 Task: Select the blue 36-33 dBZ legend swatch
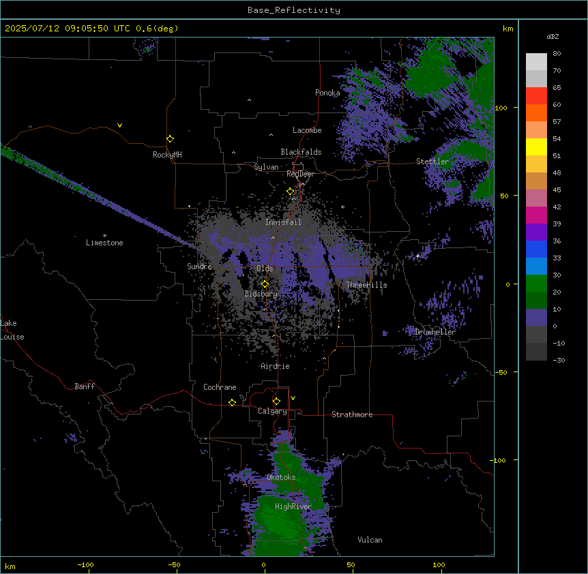pos(536,249)
